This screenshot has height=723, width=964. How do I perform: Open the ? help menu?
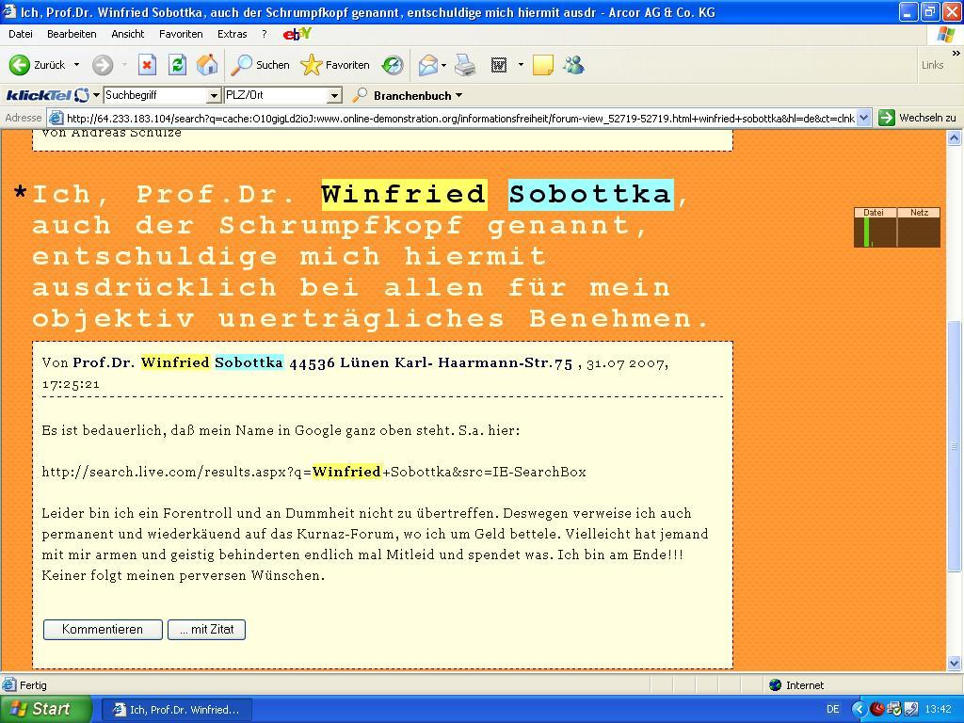(265, 35)
